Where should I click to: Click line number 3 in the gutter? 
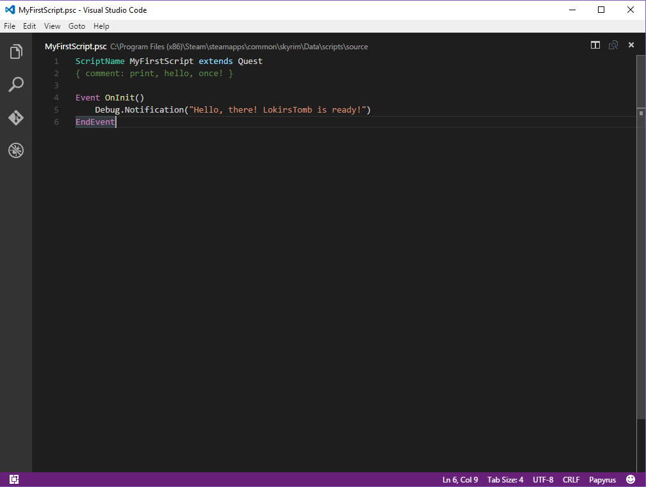[x=56, y=86]
